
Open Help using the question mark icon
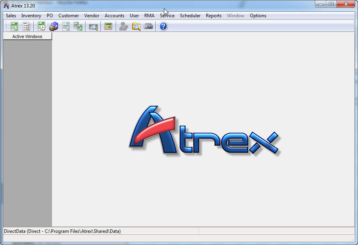(x=163, y=26)
